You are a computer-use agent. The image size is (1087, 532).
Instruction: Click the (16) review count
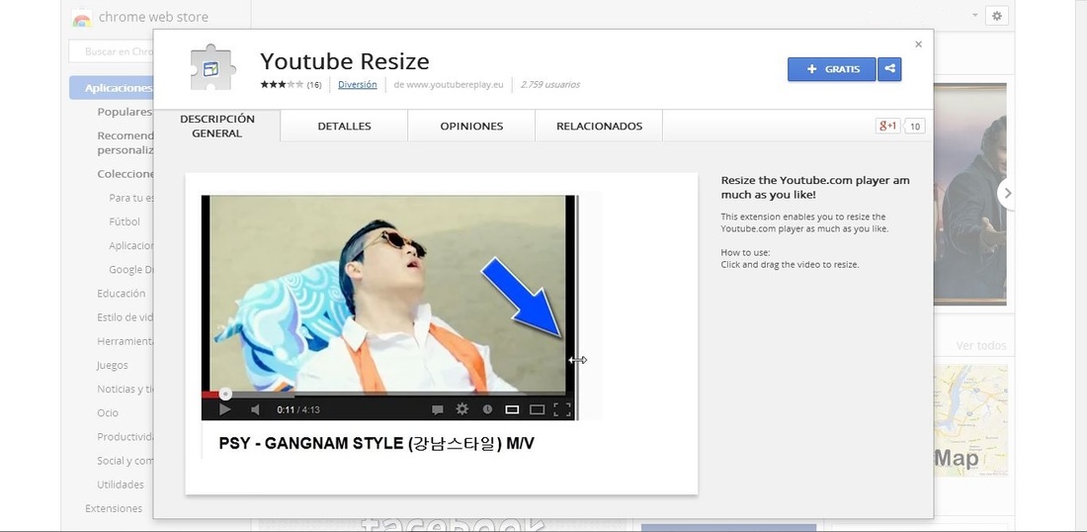click(314, 85)
